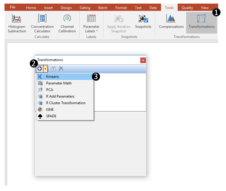The height and width of the screenshot is (191, 226).
Task: Select Kmeans from the menu
Action: click(x=52, y=77)
